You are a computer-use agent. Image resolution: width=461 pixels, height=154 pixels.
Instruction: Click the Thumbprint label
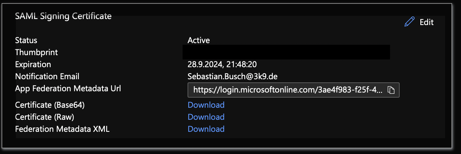(37, 52)
